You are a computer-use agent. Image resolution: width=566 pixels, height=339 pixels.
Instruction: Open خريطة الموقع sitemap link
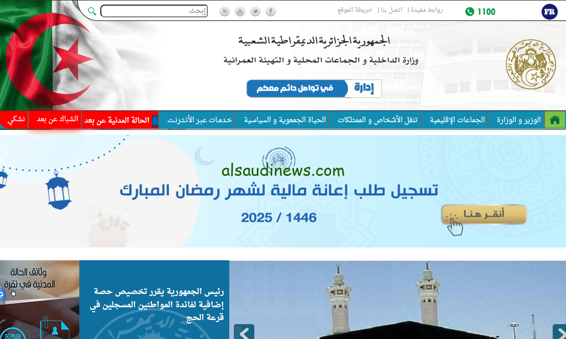tap(355, 10)
